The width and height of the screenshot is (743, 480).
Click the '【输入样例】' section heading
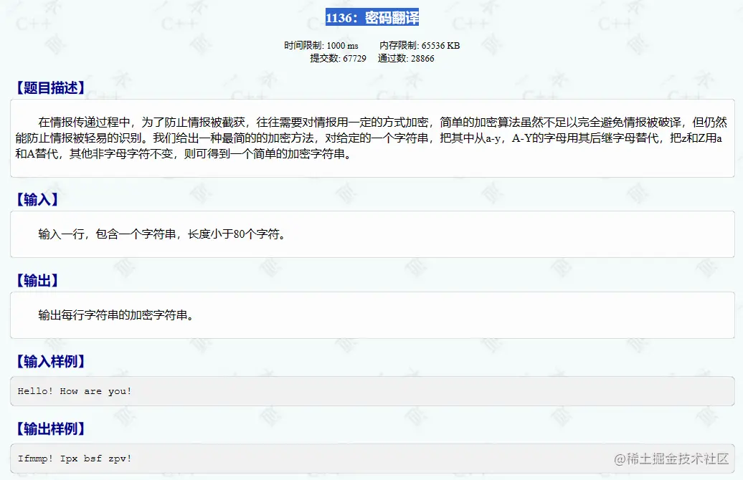(51, 361)
